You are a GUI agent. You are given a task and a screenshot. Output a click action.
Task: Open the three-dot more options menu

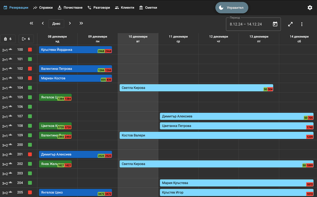click(x=302, y=24)
